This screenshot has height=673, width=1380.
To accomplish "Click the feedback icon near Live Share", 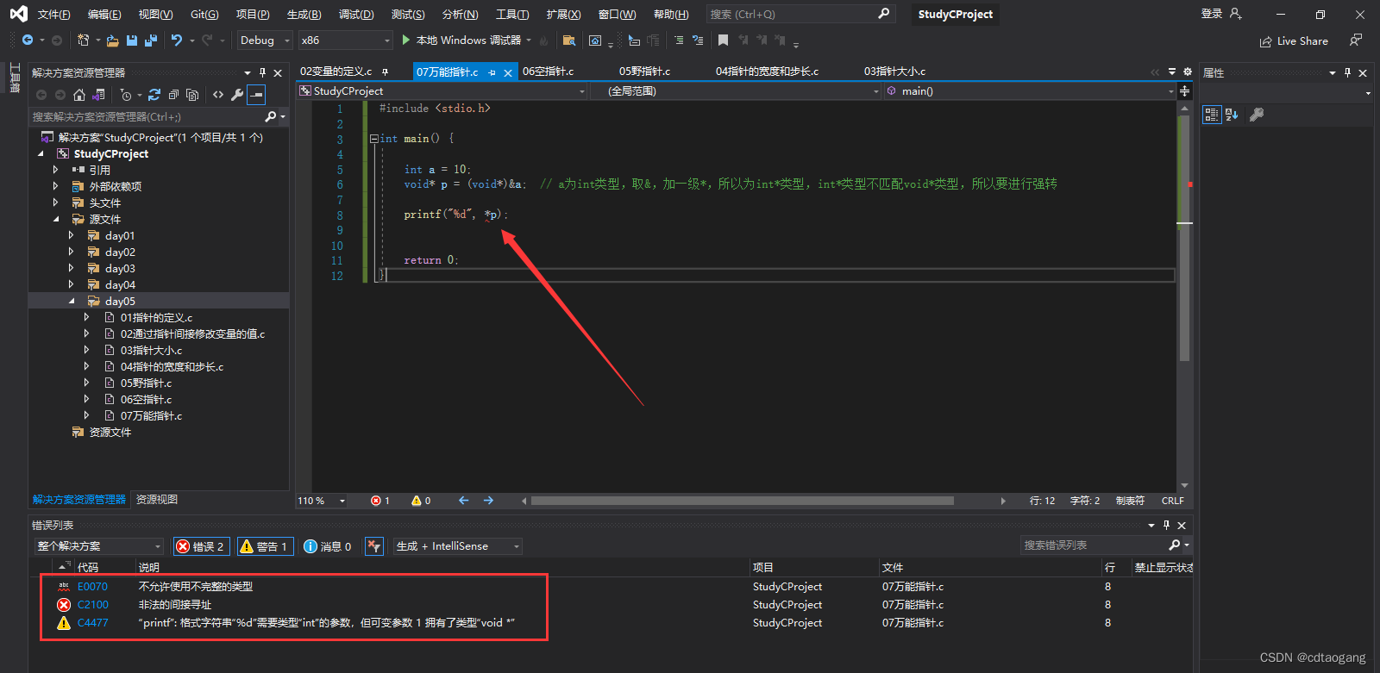I will coord(1356,41).
